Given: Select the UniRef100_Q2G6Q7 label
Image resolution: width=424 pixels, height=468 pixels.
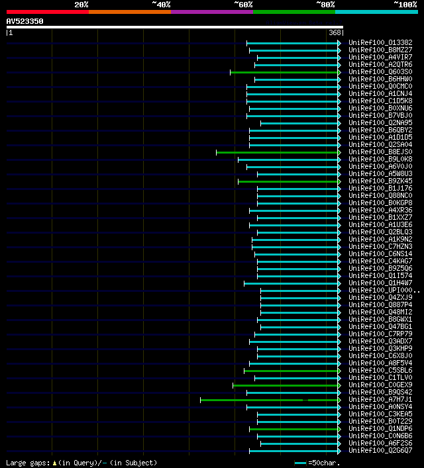Looking at the screenshot, I should pyautogui.click(x=380, y=450).
